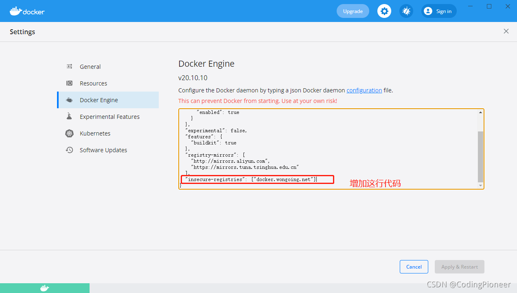Screen dimensions: 517x293
Task: Select the Resources settings tab
Action: (x=108, y=83)
